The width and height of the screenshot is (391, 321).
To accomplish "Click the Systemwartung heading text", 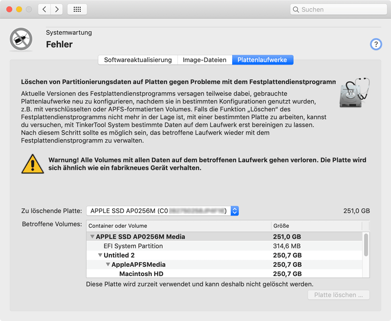I will point(69,33).
